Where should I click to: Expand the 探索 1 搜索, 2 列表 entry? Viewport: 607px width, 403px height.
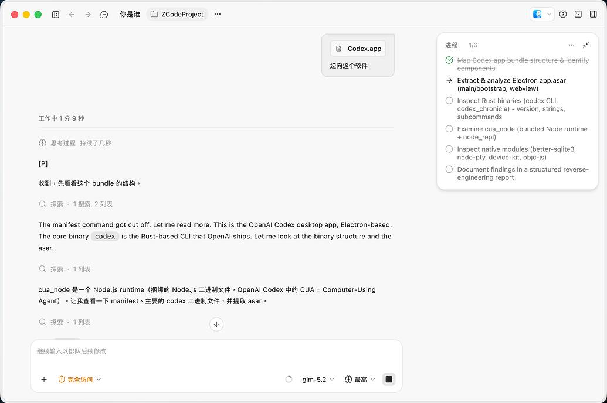point(76,204)
